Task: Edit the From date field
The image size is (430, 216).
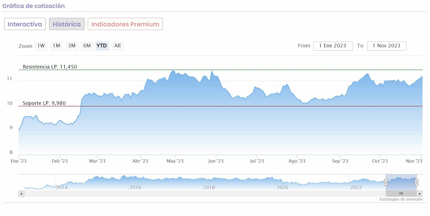Action: click(x=333, y=46)
